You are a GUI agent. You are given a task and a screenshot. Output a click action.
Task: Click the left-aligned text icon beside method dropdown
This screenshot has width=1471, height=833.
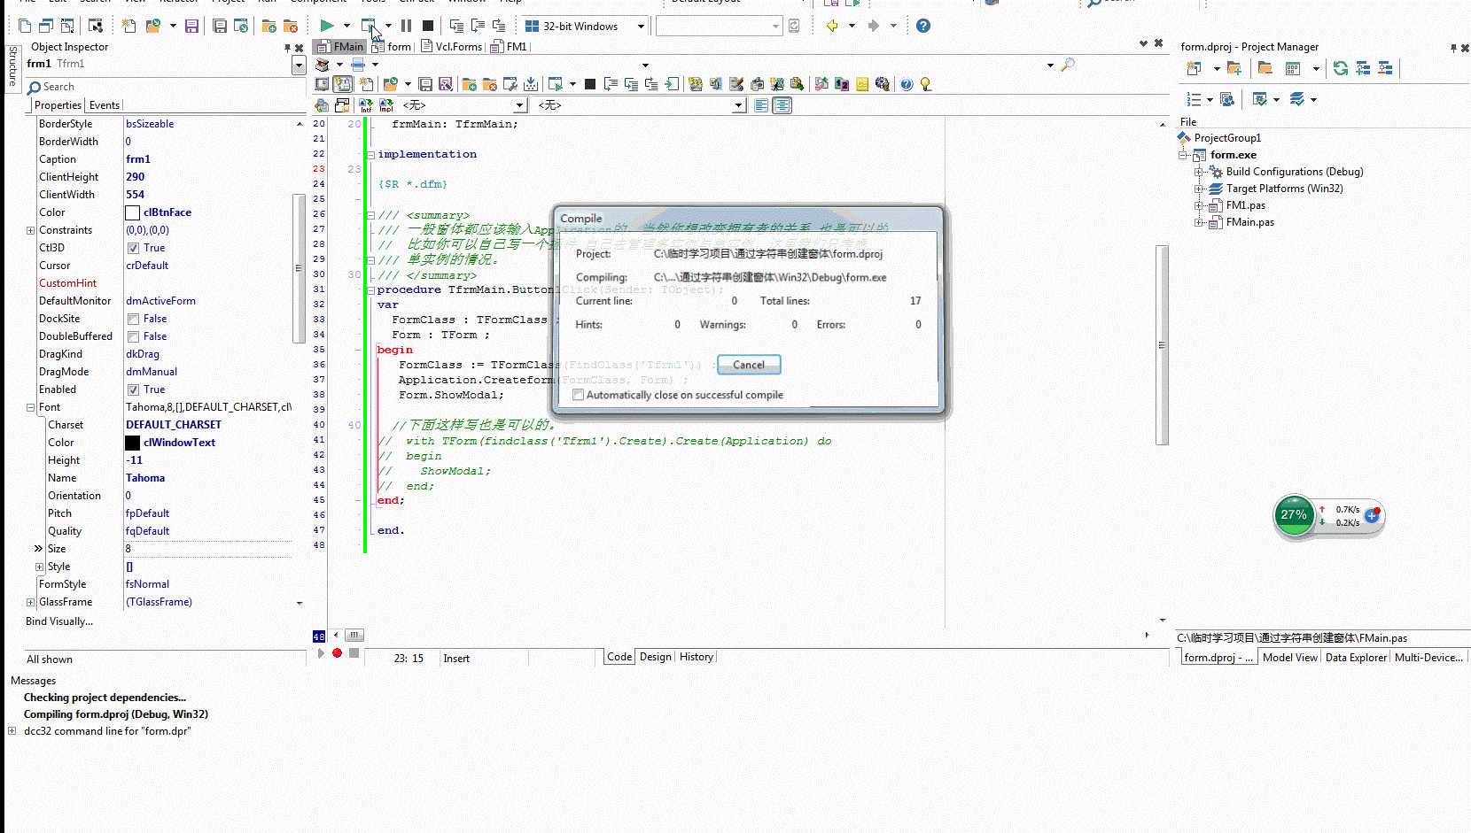[761, 105]
